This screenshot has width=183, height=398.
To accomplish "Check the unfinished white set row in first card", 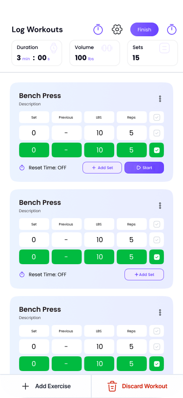I will pos(157,133).
